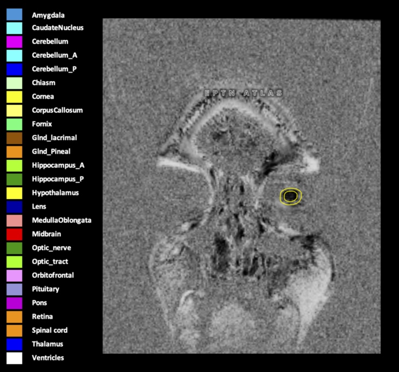Click the Midbrain red swatch
This screenshot has width=399, height=372.
coord(14,235)
